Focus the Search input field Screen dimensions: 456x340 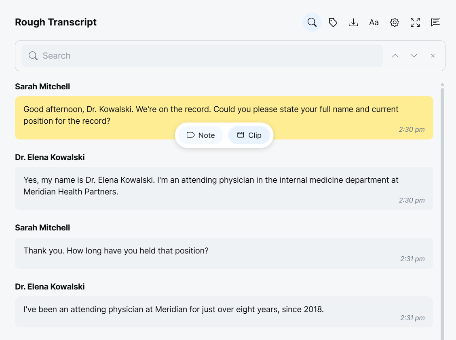[x=202, y=56]
